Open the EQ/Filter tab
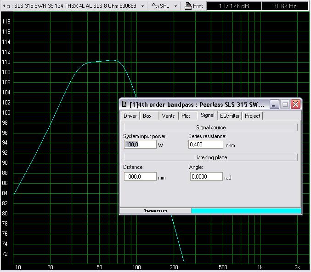Image resolution: width=311 pixels, height=272 pixels. pyautogui.click(x=230, y=116)
